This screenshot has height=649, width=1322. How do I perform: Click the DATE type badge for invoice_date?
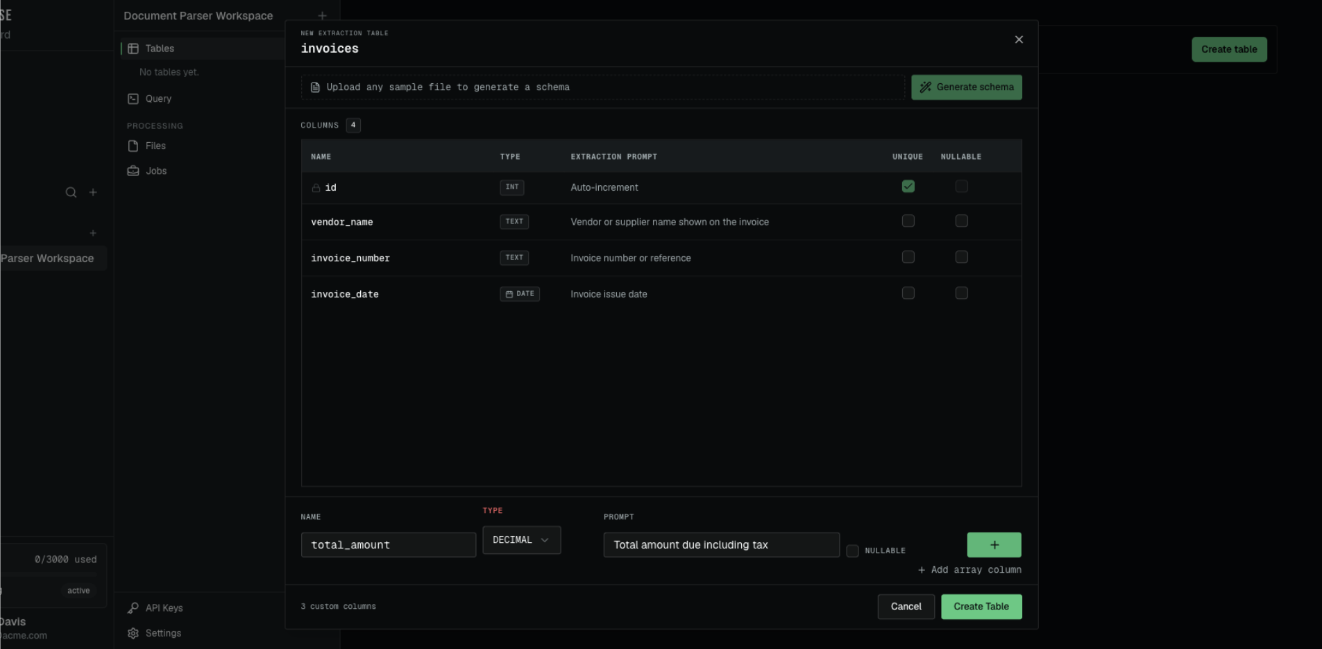(x=520, y=294)
